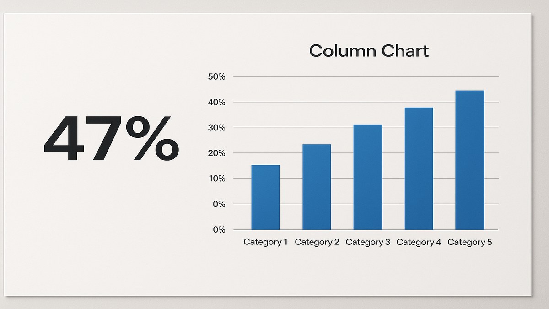The height and width of the screenshot is (309, 549).
Task: Select the Category 5 axis label
Action: tap(470, 242)
